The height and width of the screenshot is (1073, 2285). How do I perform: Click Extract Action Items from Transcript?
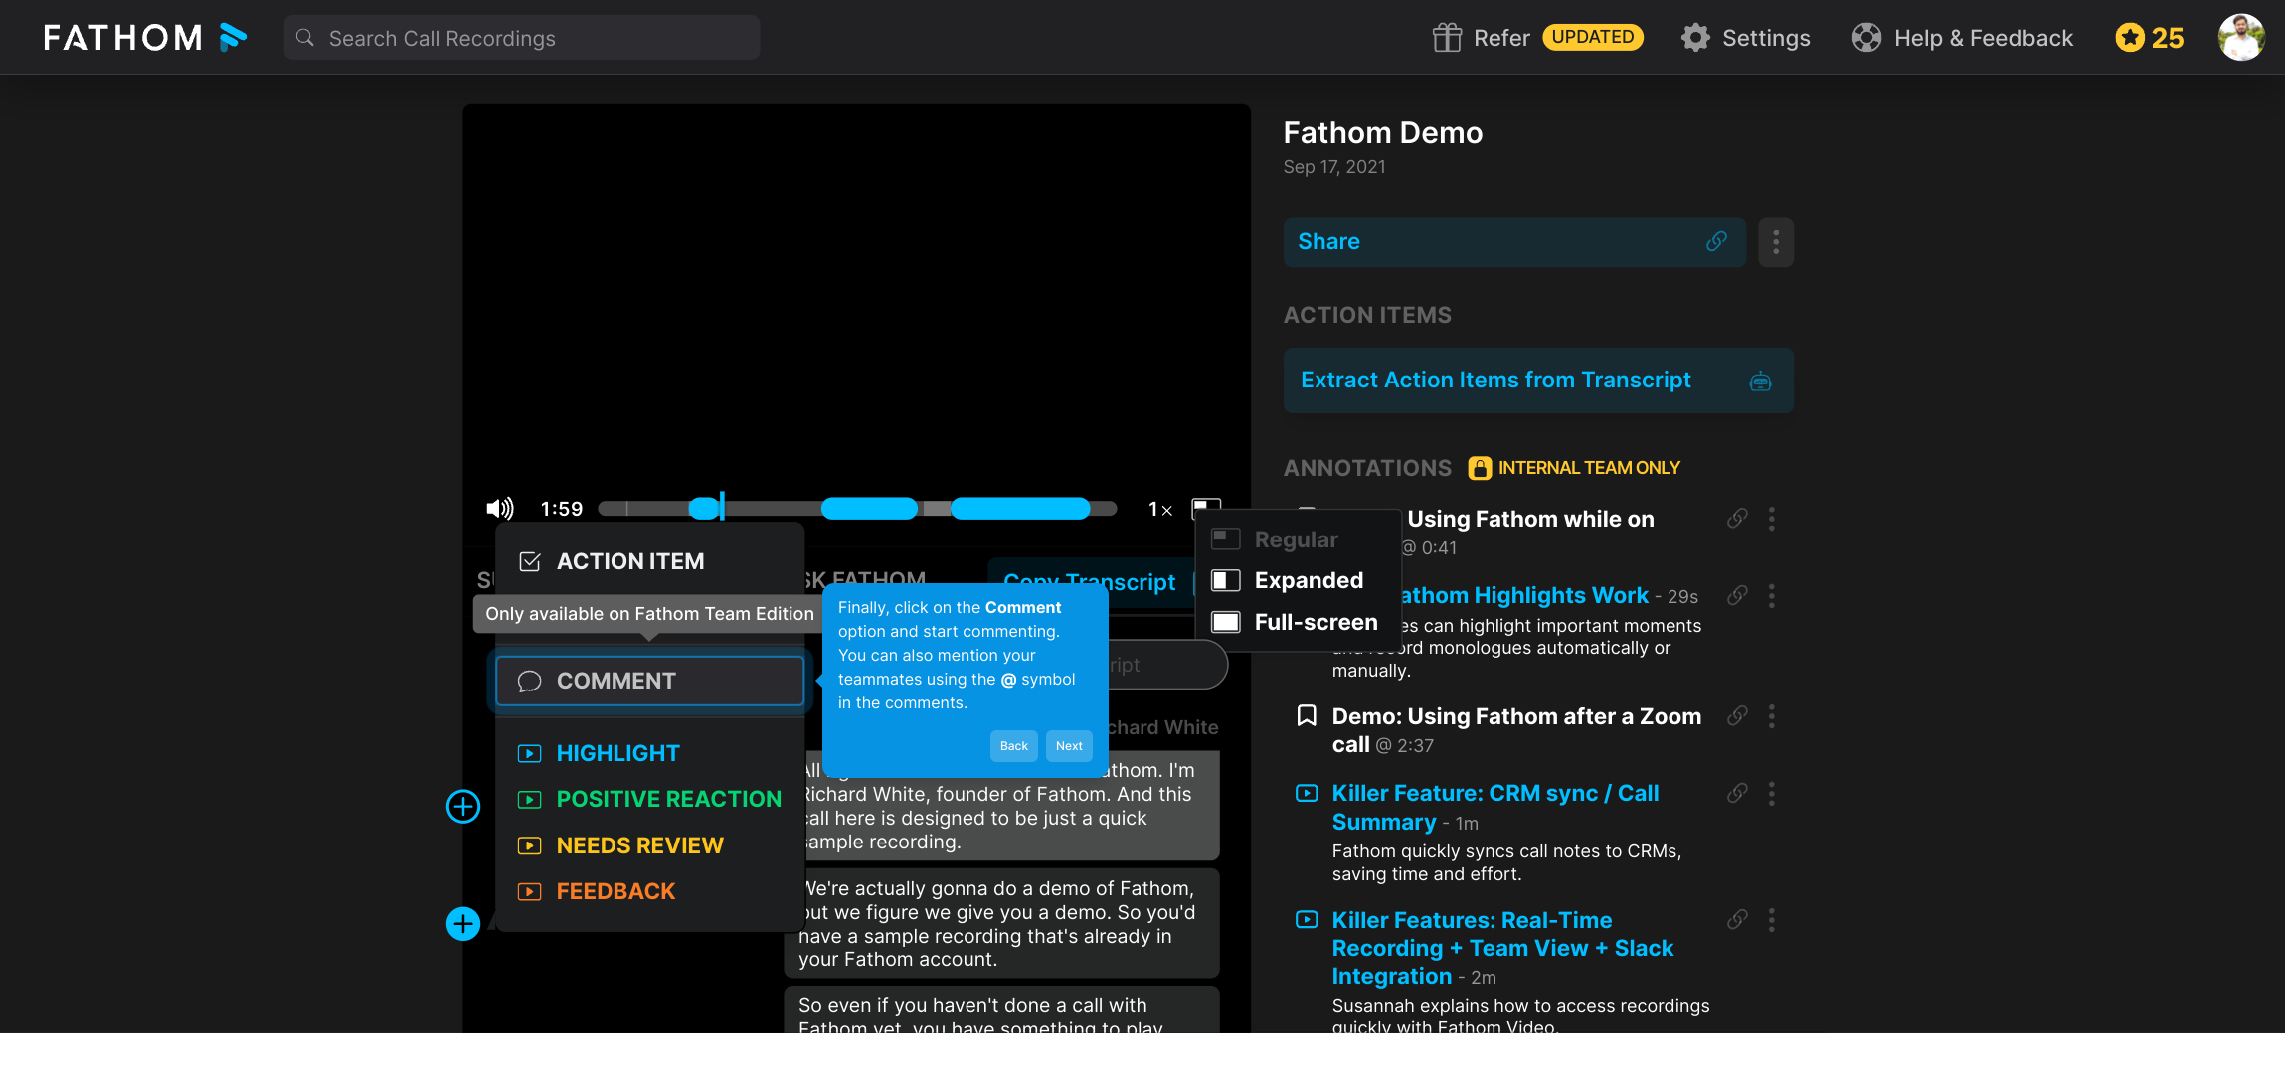point(1538,381)
